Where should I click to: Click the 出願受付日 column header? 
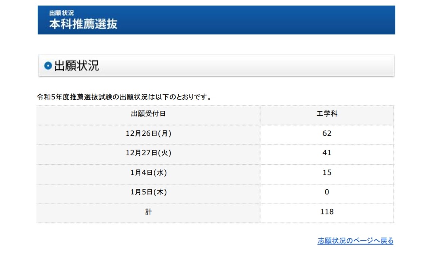pos(148,115)
